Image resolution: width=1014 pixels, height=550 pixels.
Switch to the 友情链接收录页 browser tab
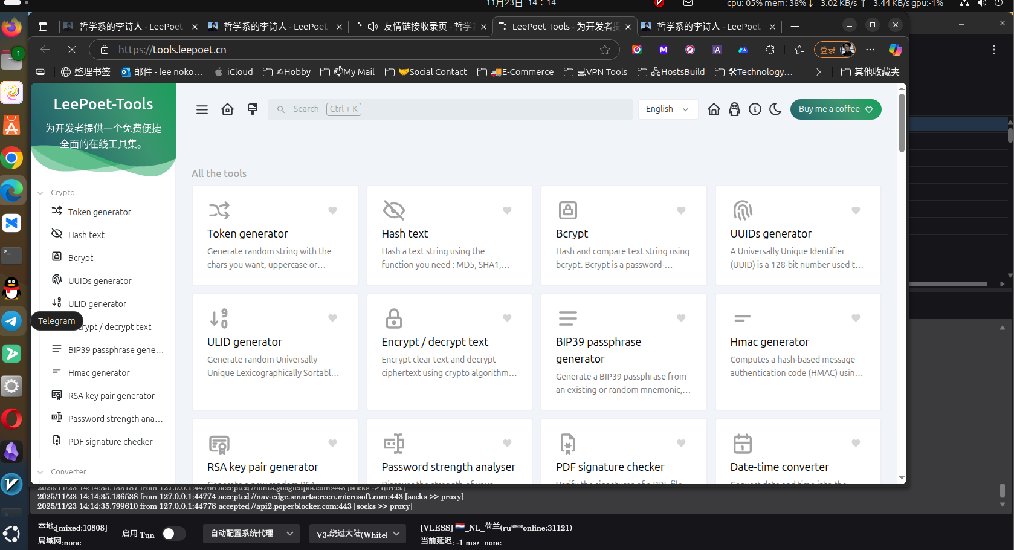click(422, 27)
